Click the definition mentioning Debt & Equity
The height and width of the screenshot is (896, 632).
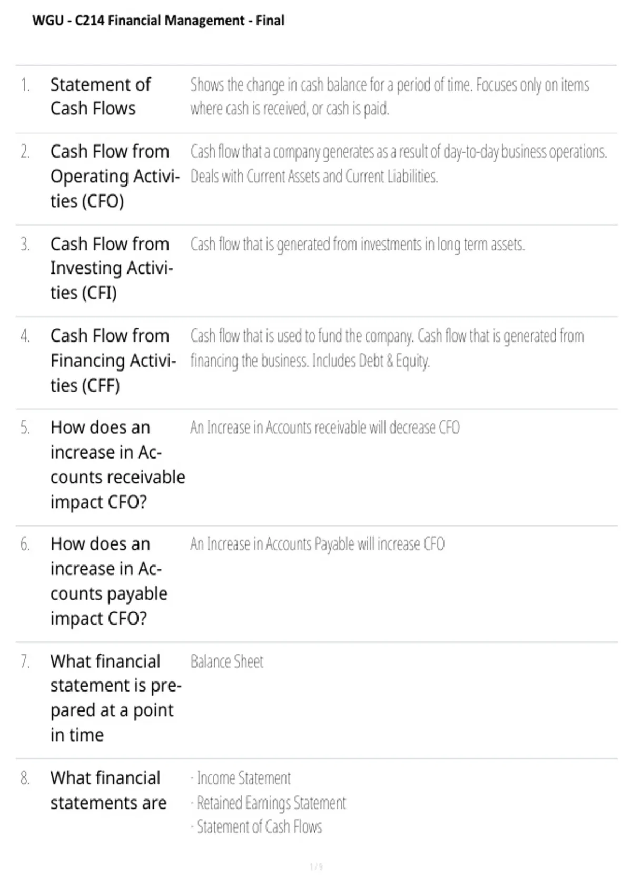pos(387,348)
